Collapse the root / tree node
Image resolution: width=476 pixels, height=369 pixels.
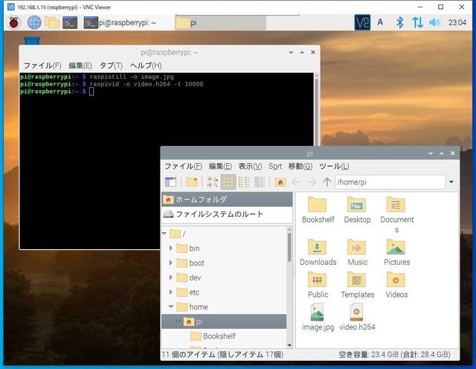click(x=164, y=234)
